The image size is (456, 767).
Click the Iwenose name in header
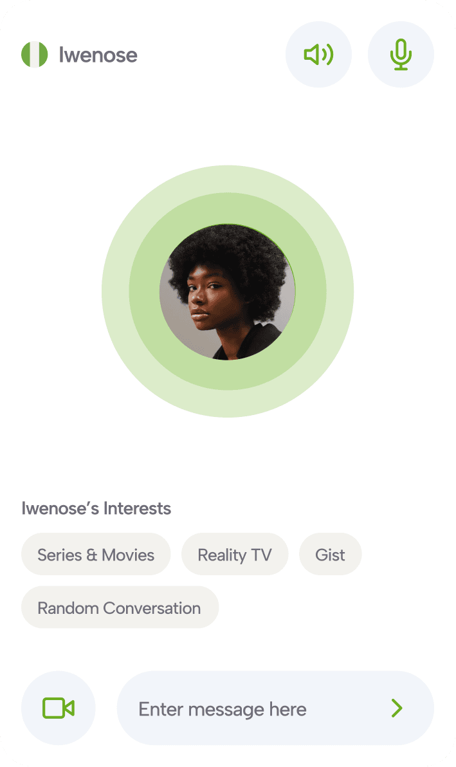(x=98, y=55)
